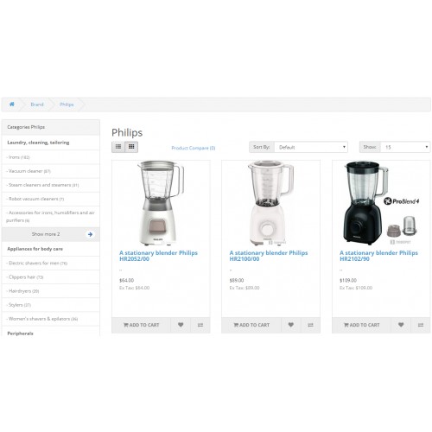This screenshot has width=432, height=432.
Task: Click the Show more 2 arrow
Action: pos(90,234)
